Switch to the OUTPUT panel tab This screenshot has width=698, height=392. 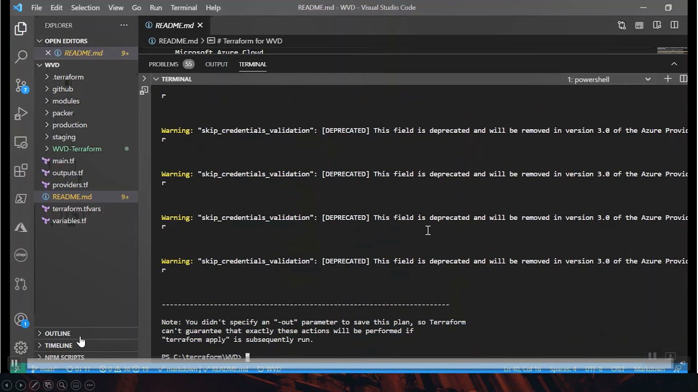pyautogui.click(x=216, y=64)
